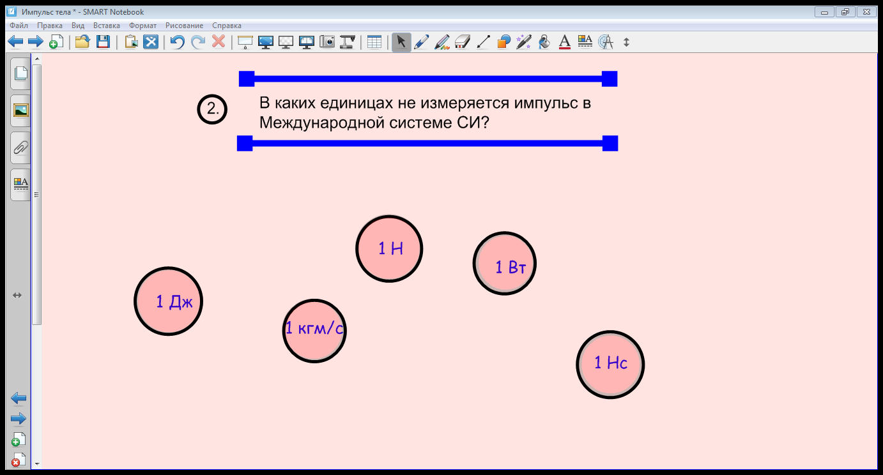Select the Eraser tool
The width and height of the screenshot is (883, 475).
463,42
